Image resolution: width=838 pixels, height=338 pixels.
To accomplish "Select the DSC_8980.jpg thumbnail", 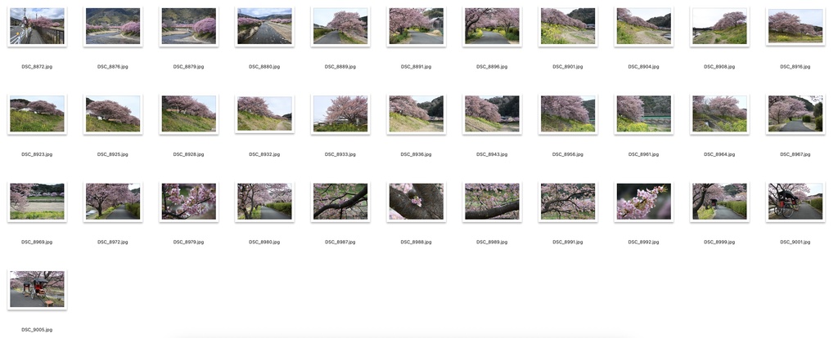I will coord(264,202).
